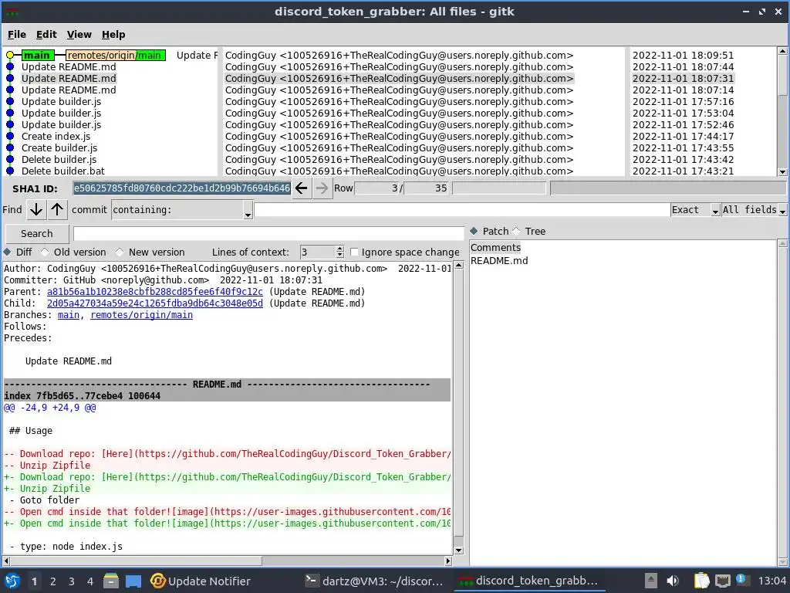Image resolution: width=790 pixels, height=593 pixels.
Task: Open the File menu
Action: (x=17, y=35)
